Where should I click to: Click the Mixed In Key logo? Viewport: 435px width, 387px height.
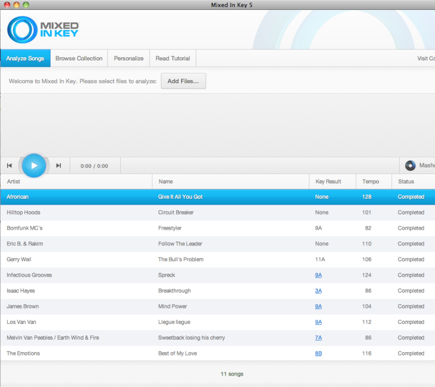[x=43, y=30]
